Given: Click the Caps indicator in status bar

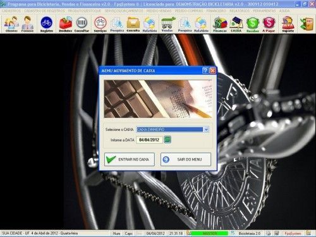Looking at the screenshot, I should click(129, 233).
